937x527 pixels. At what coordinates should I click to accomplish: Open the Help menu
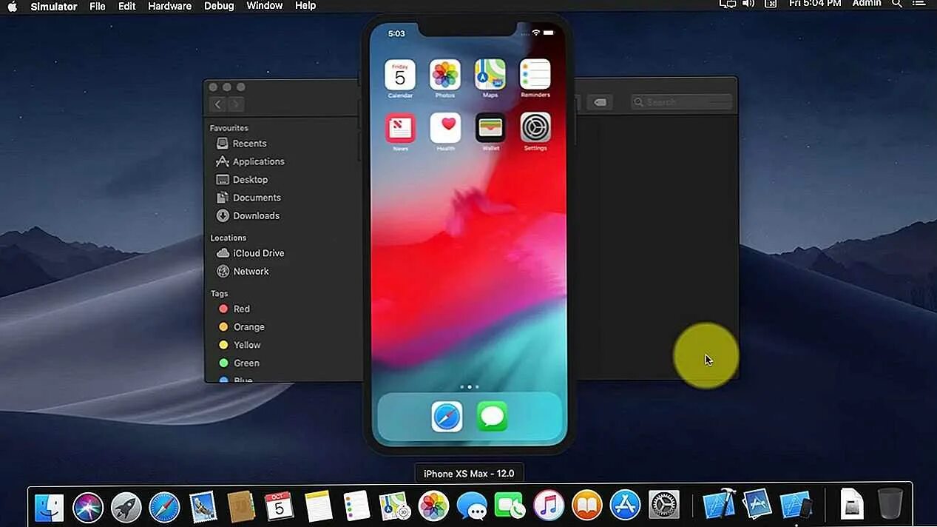(305, 6)
